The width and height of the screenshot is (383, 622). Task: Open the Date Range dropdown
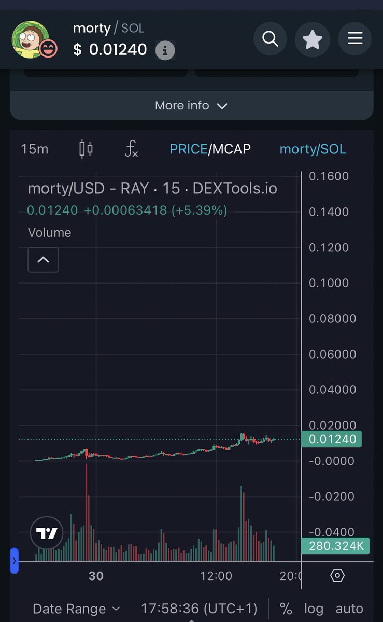pos(76,609)
